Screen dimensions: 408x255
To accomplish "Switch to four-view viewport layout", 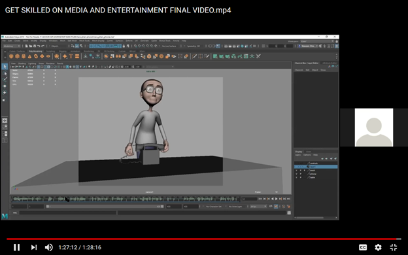I will [5, 127].
